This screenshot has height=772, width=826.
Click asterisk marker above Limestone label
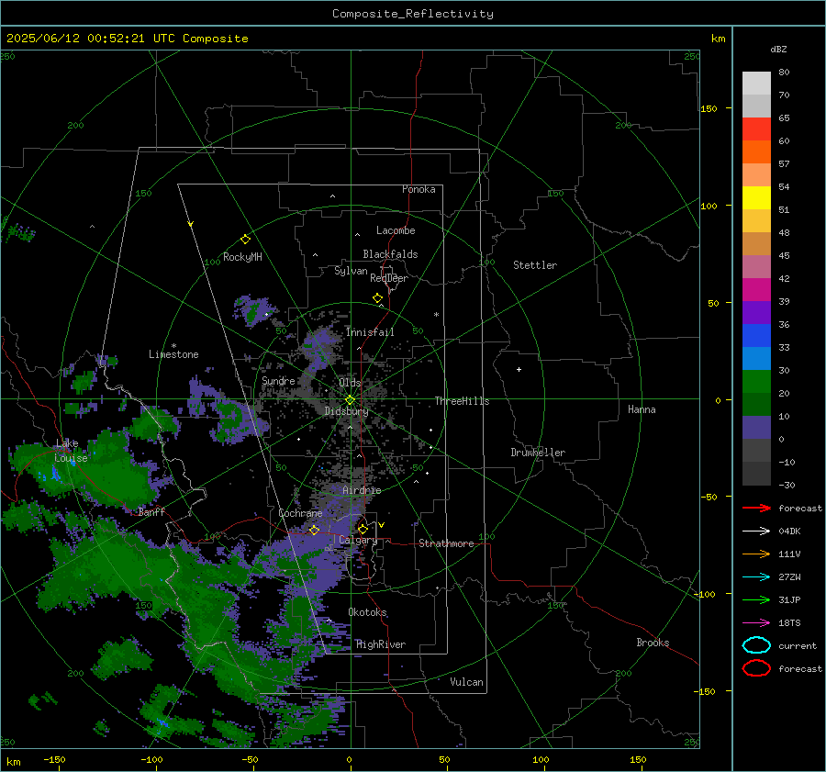[173, 346]
